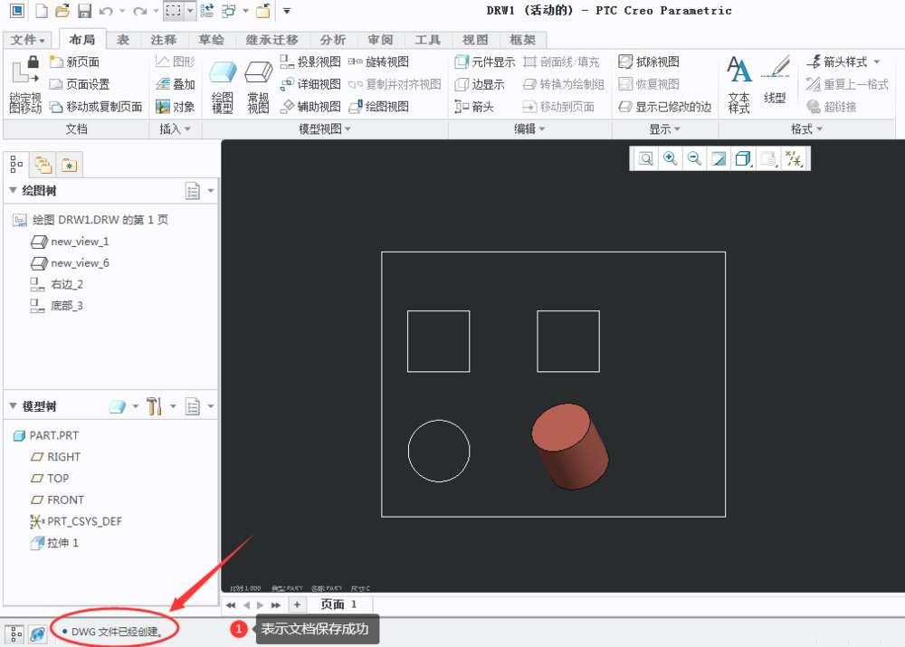Click the 绘图树 tree settings icon
The image size is (905, 647).
click(x=193, y=190)
